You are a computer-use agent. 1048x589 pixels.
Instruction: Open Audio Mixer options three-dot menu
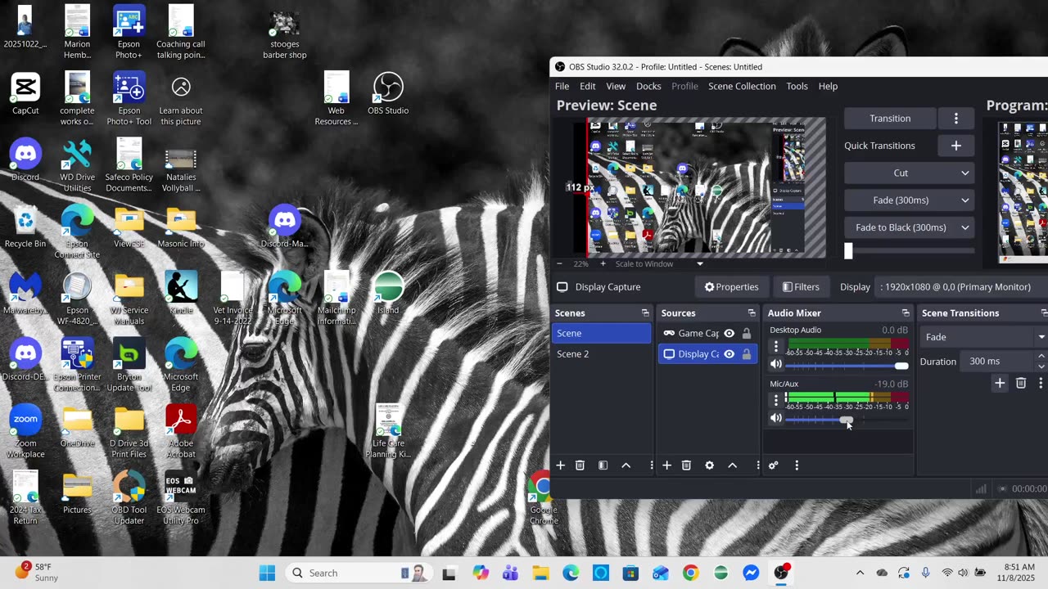click(x=797, y=465)
